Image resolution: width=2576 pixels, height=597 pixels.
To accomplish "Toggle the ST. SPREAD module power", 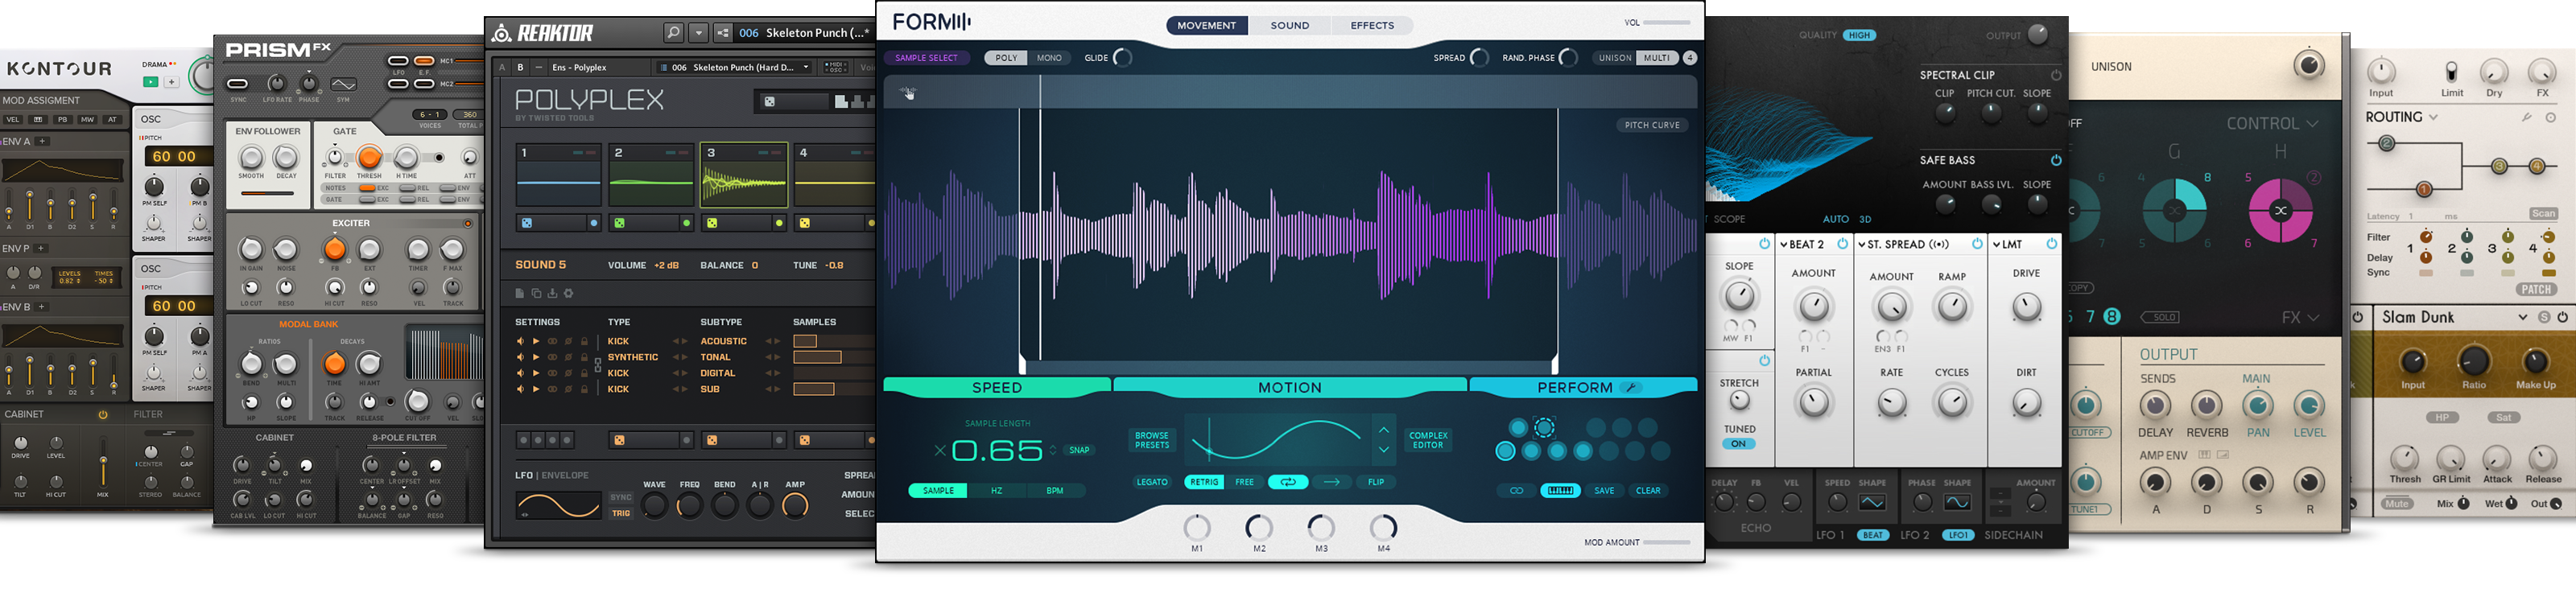I will [x=1977, y=244].
